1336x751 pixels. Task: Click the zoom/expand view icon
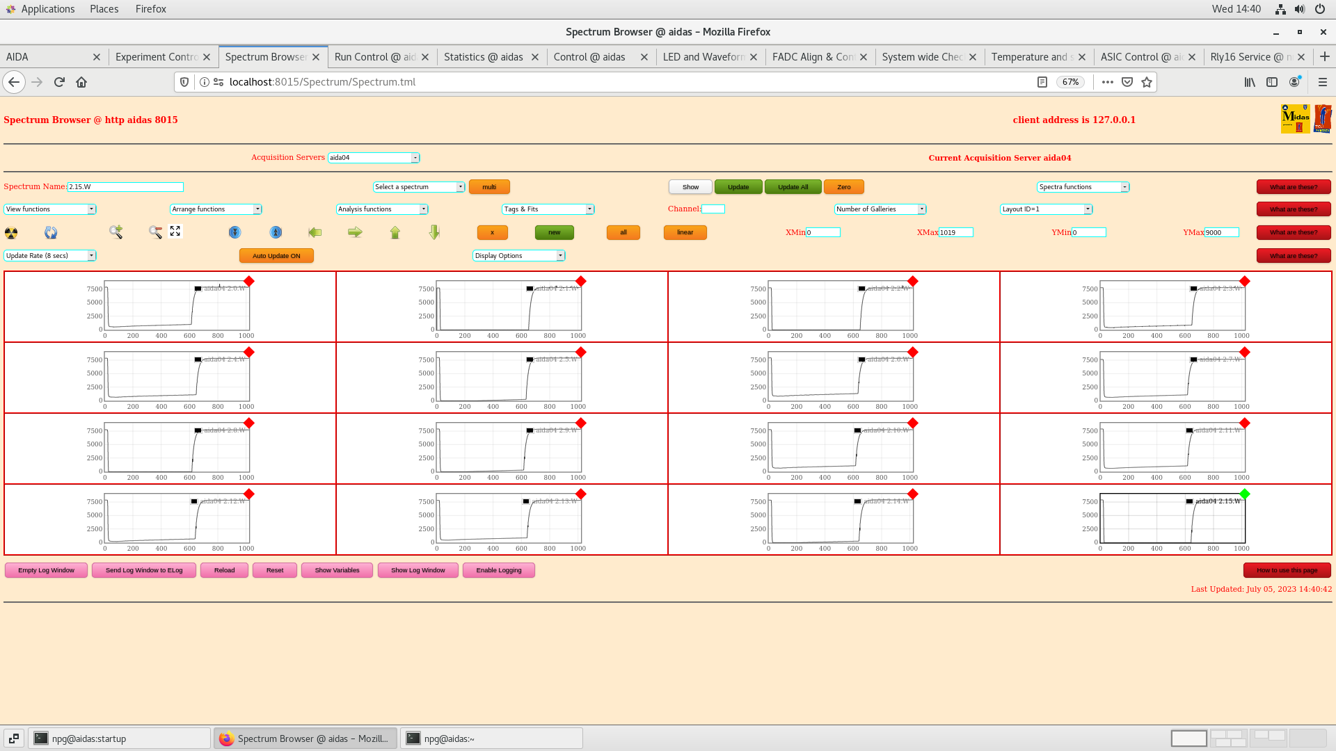[x=176, y=232]
